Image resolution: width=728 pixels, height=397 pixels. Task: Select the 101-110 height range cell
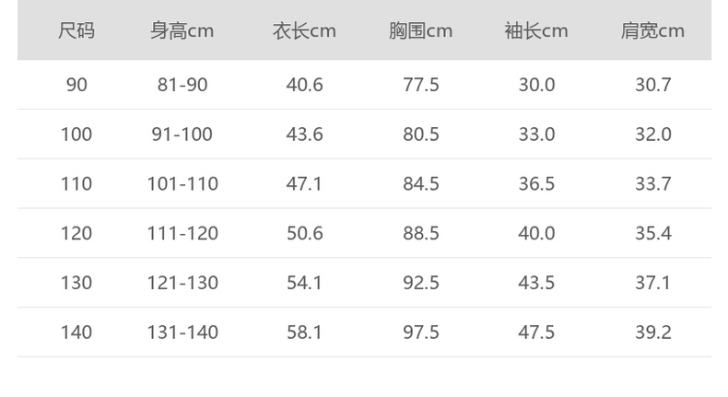(182, 183)
